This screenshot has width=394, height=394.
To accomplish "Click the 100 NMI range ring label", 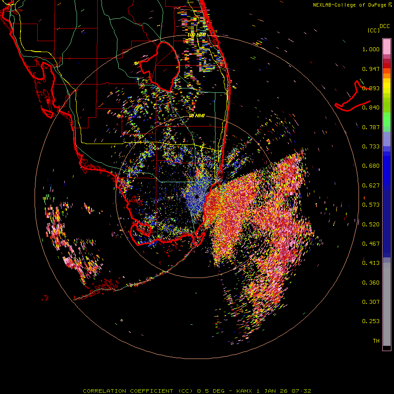I will (x=197, y=35).
